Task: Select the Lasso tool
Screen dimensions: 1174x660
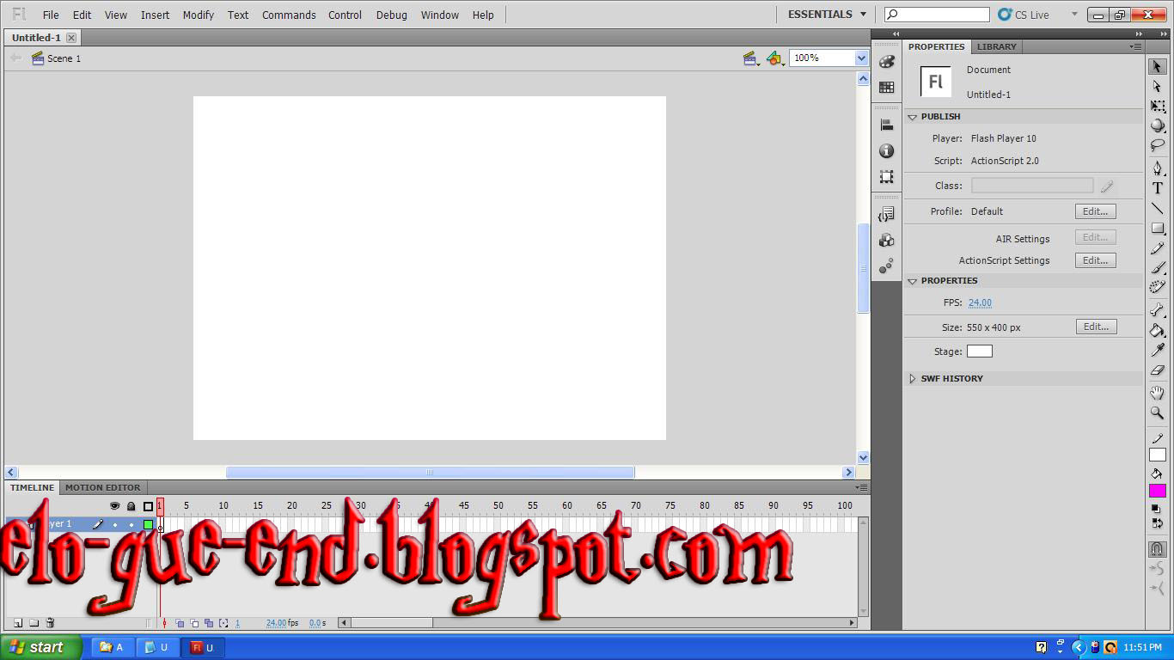Action: [1158, 146]
